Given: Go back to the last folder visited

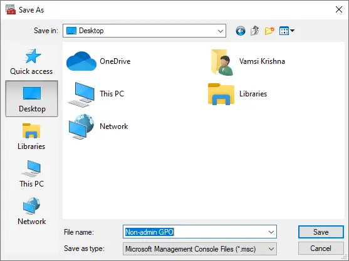Looking at the screenshot, I should tap(241, 31).
